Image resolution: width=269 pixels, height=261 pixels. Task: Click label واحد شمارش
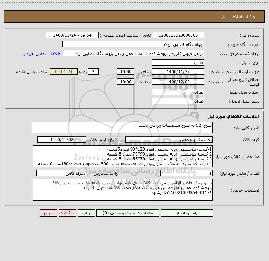tap(105, 174)
